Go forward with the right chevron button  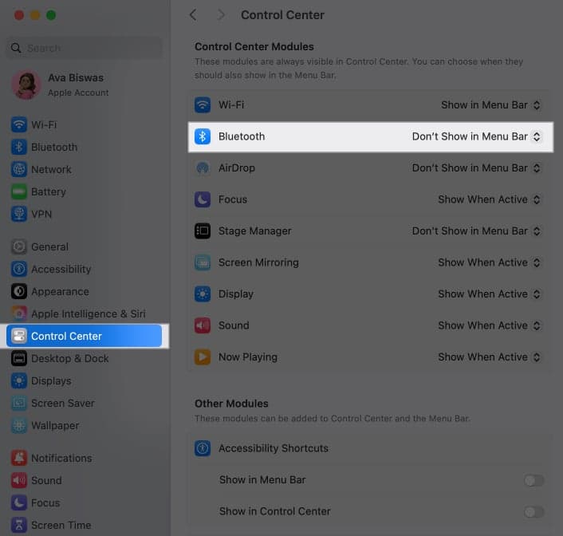pos(221,14)
